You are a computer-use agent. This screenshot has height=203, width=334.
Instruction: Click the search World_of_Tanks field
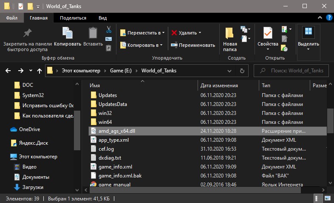click(291, 71)
